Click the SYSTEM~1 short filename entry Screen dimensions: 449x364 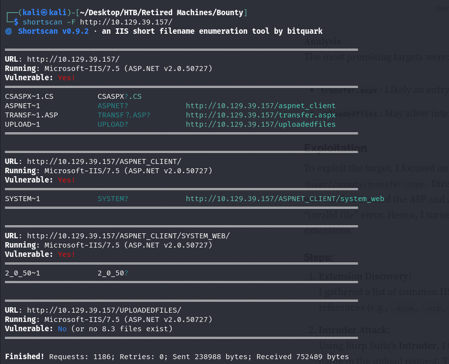pyautogui.click(x=23, y=199)
